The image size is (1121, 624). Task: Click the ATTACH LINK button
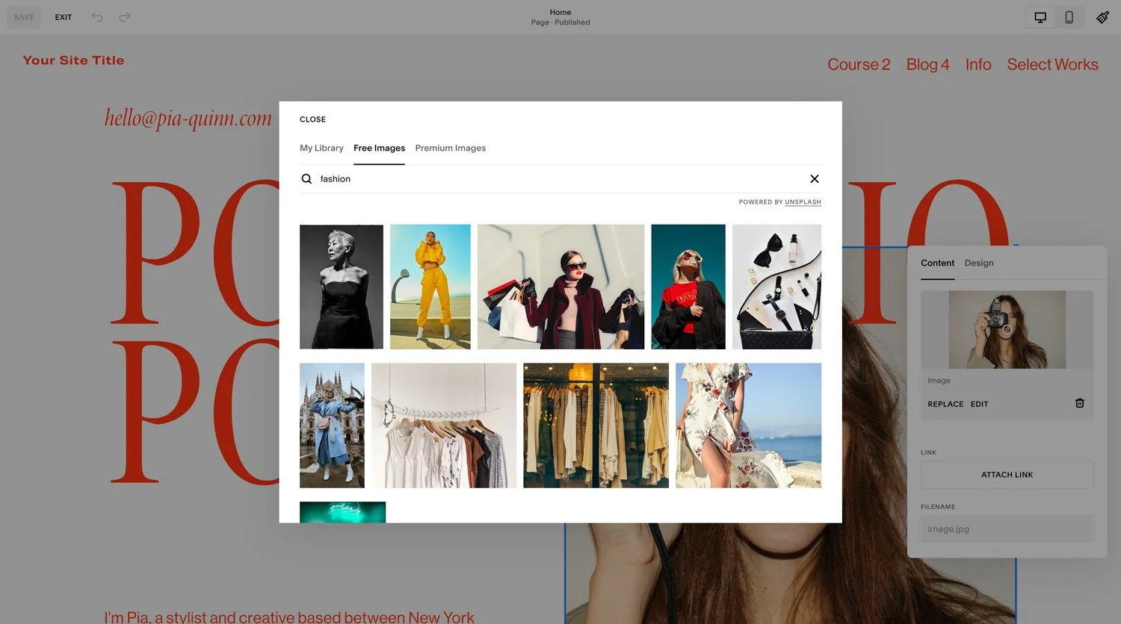[1007, 475]
